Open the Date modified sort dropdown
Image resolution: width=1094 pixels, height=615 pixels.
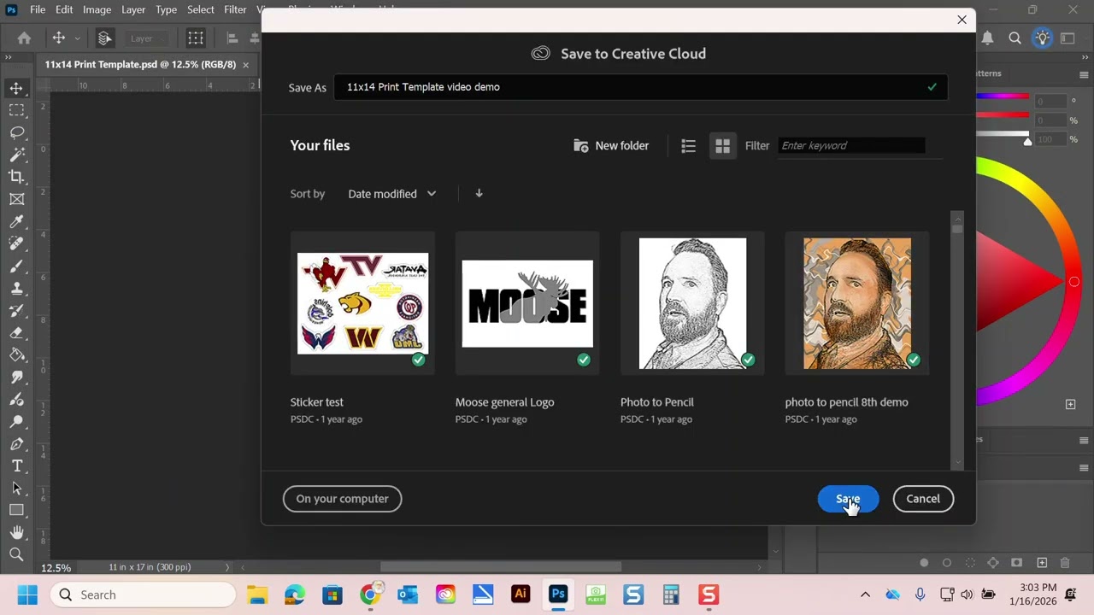coord(391,194)
